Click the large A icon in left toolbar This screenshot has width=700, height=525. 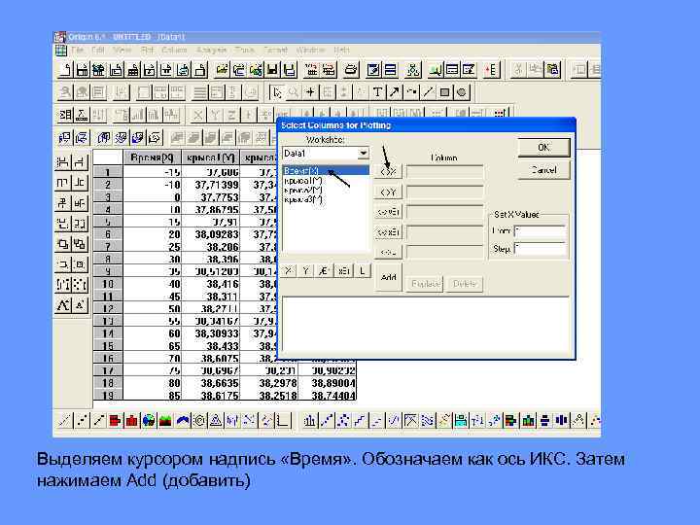point(63,305)
